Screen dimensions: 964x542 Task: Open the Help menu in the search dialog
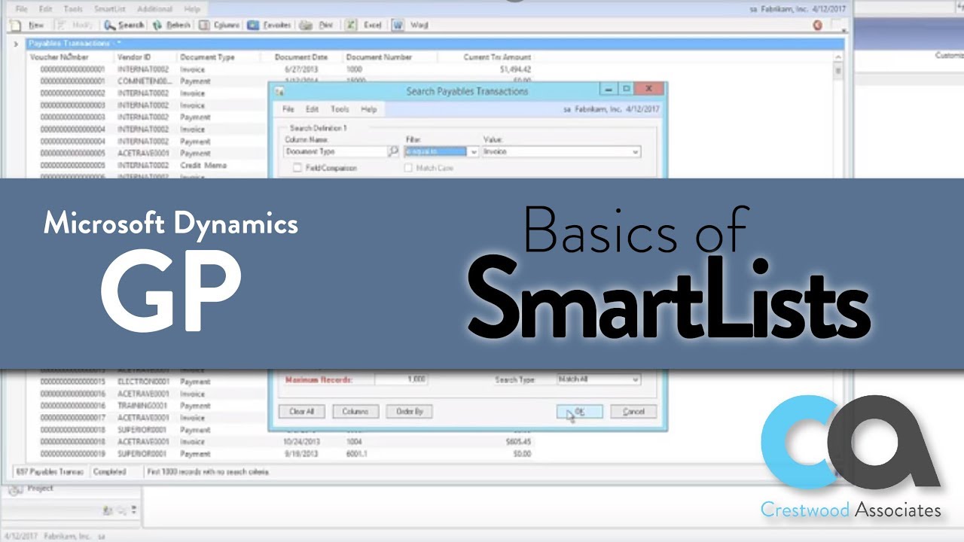coord(368,109)
